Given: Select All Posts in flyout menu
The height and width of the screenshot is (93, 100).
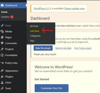Looking at the screenshot, I should 34,26.
